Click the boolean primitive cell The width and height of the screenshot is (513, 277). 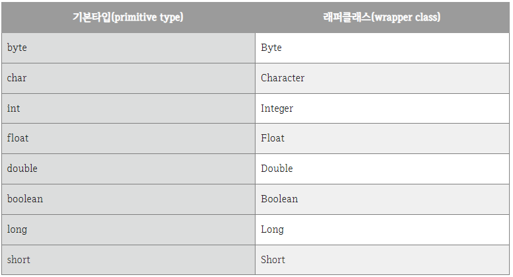pyautogui.click(x=128, y=200)
